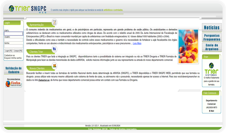Screen dimensions: 226x133
Task: Click the Trier panel header on right
Action: (211, 57)
